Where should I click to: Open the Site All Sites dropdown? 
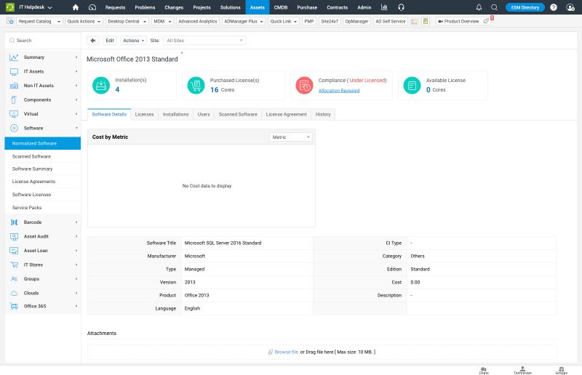tap(204, 41)
